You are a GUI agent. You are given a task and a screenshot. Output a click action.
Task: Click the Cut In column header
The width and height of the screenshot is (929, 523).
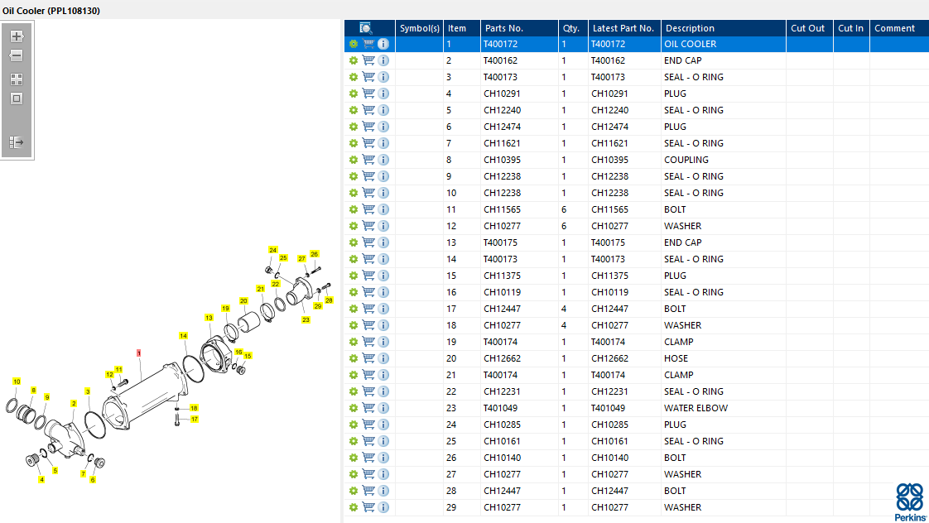click(x=851, y=28)
